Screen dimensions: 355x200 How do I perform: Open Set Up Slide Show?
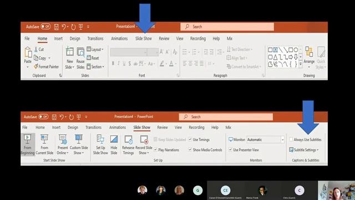[x=100, y=144]
